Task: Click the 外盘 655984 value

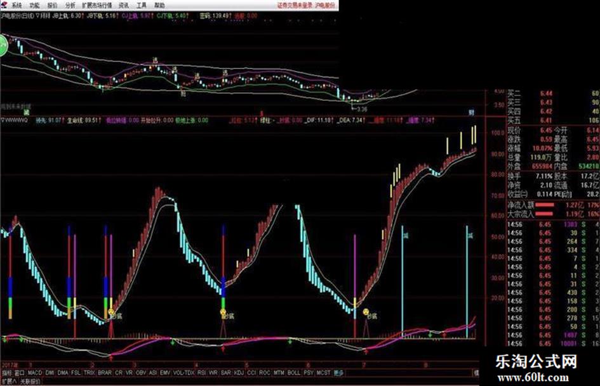Action: point(542,166)
